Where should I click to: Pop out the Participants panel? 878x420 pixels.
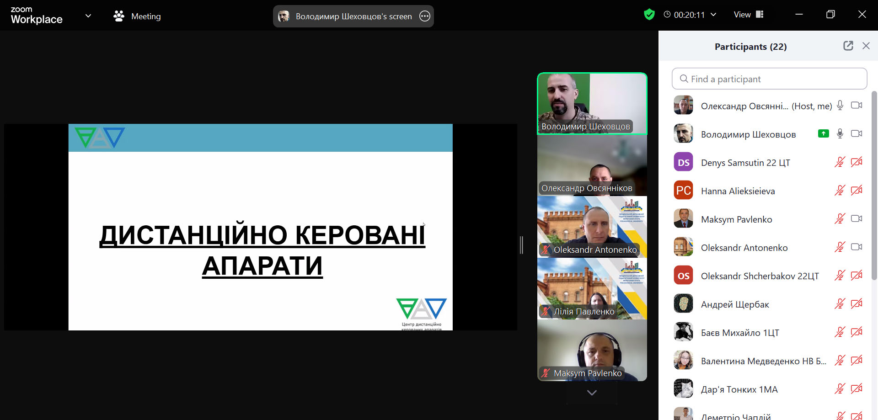pyautogui.click(x=848, y=46)
